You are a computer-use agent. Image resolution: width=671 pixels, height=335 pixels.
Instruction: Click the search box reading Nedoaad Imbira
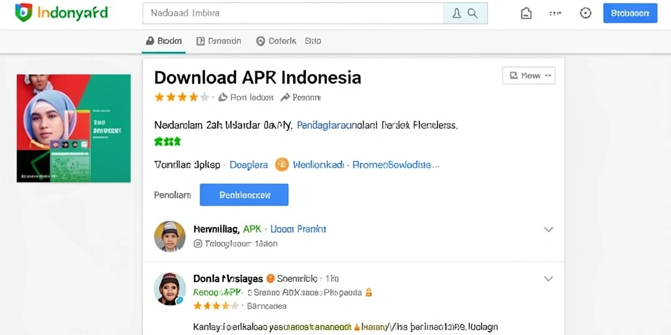293,13
